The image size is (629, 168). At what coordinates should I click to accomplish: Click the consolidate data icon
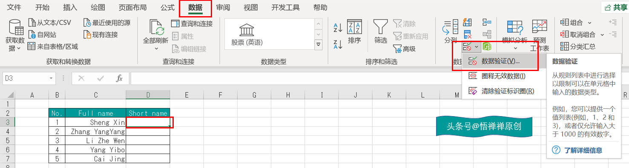tap(486, 23)
